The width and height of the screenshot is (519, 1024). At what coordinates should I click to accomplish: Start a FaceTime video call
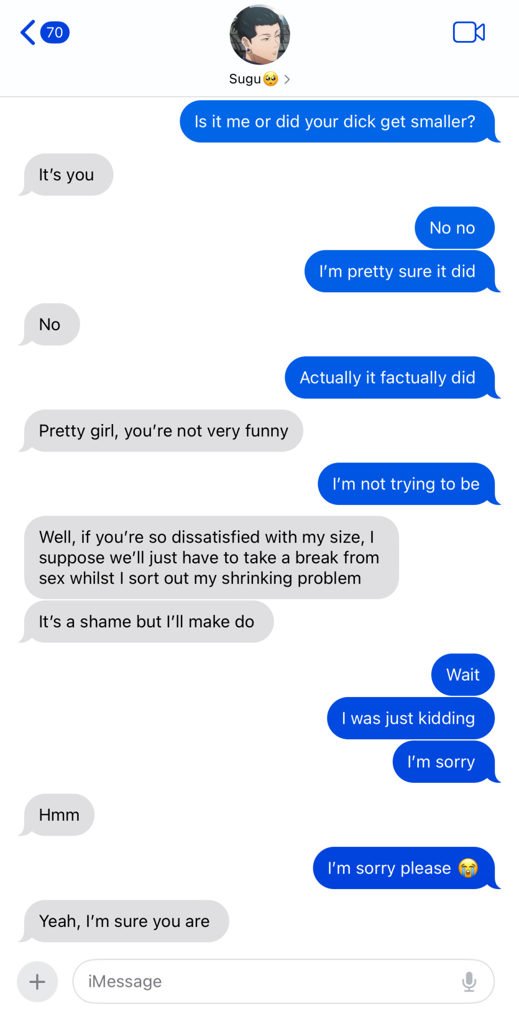click(x=469, y=33)
